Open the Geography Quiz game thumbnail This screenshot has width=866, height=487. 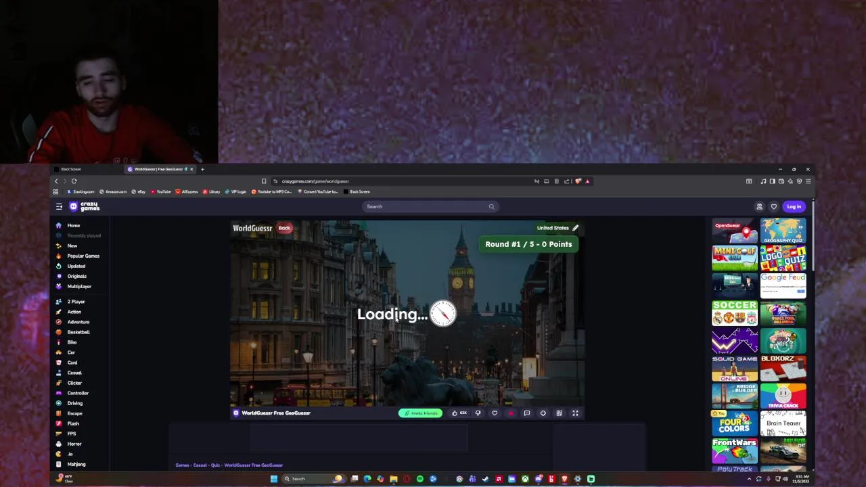(783, 231)
